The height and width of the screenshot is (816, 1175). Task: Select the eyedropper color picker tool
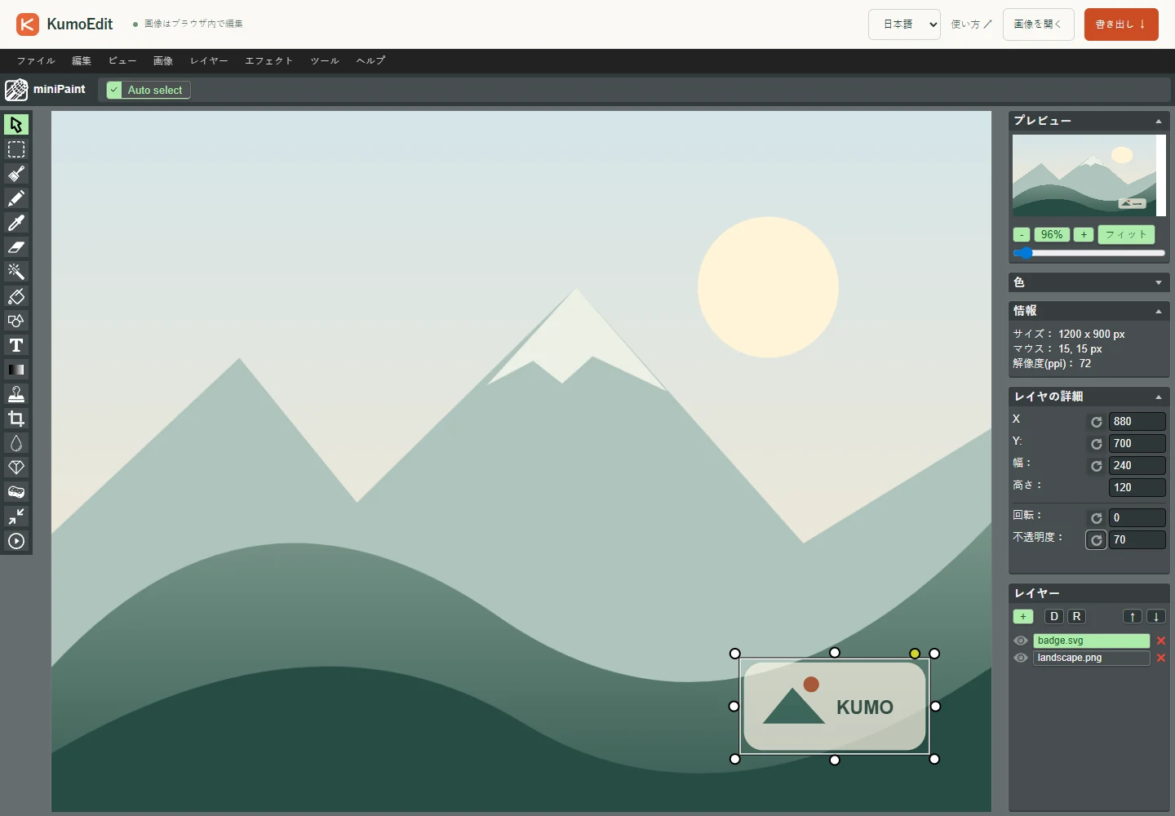(16, 223)
